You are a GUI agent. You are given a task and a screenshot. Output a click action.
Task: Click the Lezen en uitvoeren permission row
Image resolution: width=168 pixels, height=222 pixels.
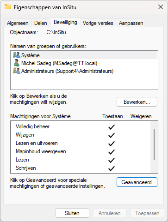coord(81,143)
